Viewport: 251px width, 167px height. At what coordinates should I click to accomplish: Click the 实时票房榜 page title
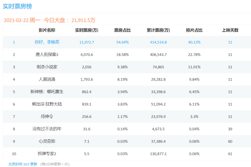pyautogui.click(x=17, y=6)
